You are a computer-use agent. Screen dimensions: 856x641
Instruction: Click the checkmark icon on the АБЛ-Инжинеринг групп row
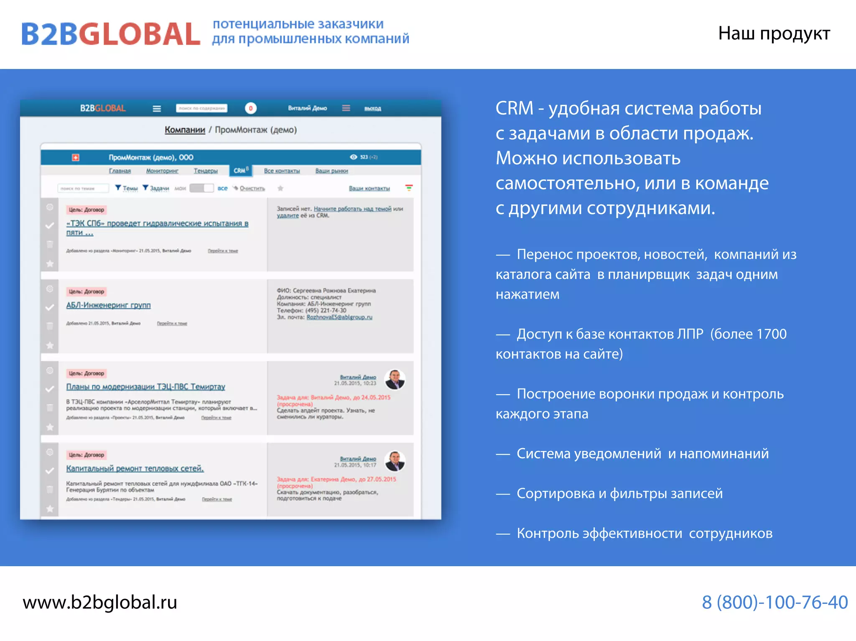(x=50, y=307)
